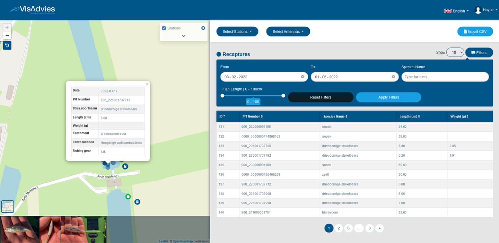Close the fish details popup
Screen dimensions: 499x243
147,84
